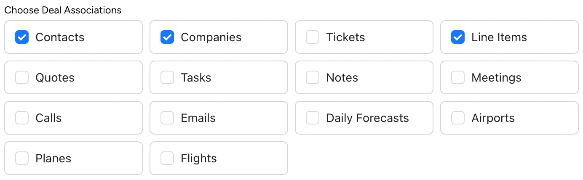Tick the Tasks checkbox
The image size is (583, 180).
click(167, 77)
